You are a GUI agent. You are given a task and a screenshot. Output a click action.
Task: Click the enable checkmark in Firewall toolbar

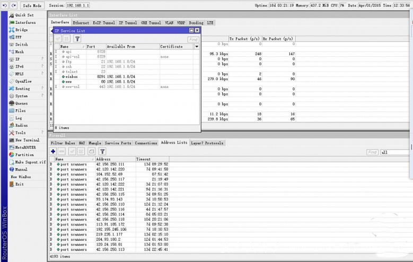[72, 151]
